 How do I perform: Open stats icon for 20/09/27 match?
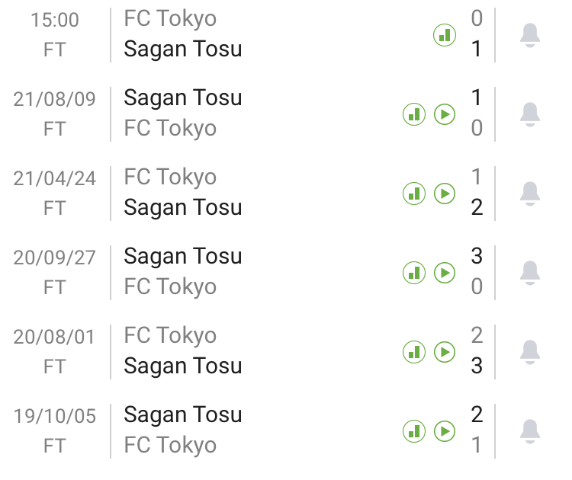tap(414, 273)
